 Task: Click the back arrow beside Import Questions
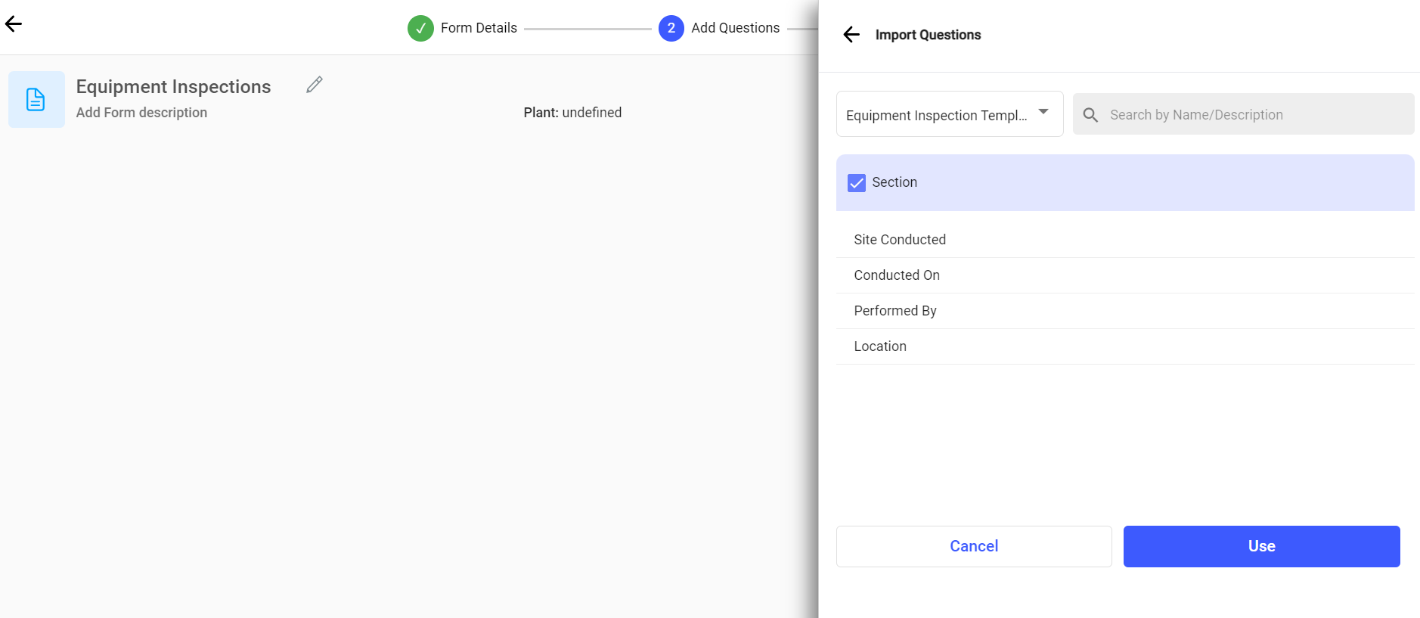851,35
